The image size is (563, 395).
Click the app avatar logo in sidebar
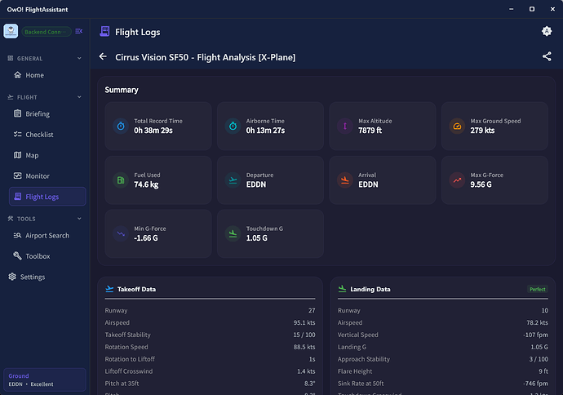[x=11, y=31]
